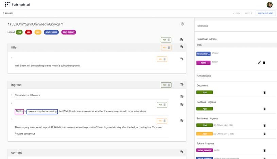Go back to Records
This screenshot has height=159, width=277.
(x=8, y=13)
